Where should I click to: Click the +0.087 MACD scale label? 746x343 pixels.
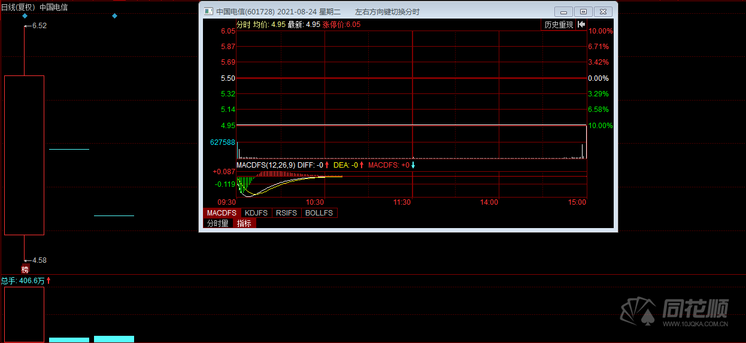point(224,172)
